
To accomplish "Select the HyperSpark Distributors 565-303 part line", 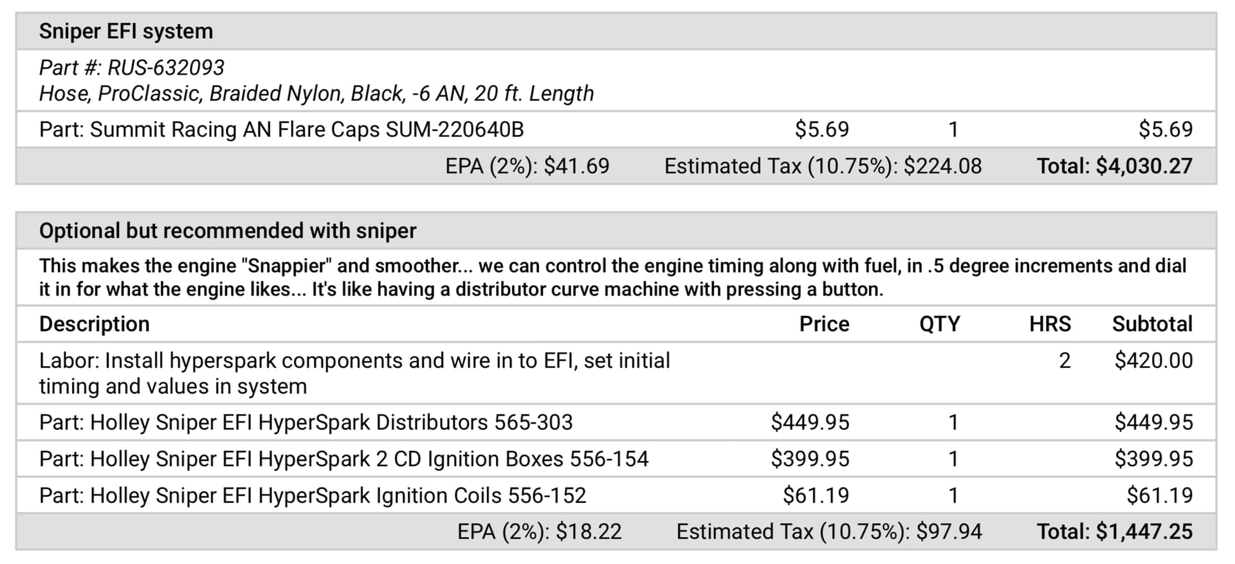I will pos(306,423).
